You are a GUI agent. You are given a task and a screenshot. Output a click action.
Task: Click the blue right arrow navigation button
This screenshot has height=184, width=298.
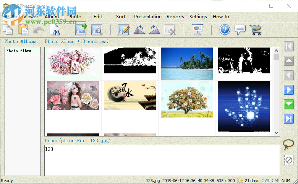pos(289,90)
